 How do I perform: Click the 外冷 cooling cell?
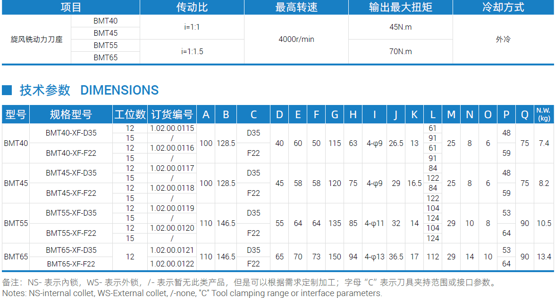(503, 39)
